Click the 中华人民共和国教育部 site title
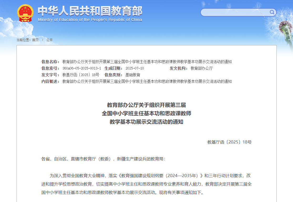The image size is (293, 202). [x=90, y=11]
